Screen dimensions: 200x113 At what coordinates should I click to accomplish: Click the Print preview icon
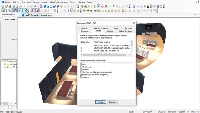[17, 6]
